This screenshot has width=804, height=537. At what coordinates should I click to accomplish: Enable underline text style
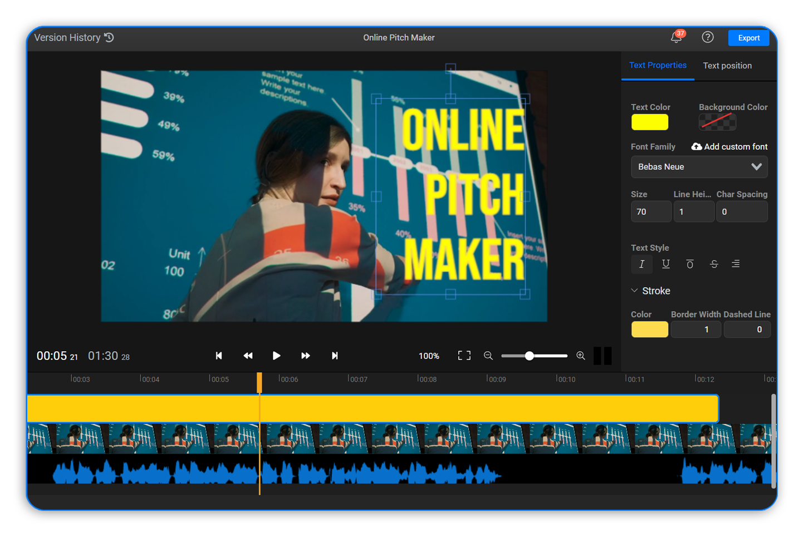point(665,264)
